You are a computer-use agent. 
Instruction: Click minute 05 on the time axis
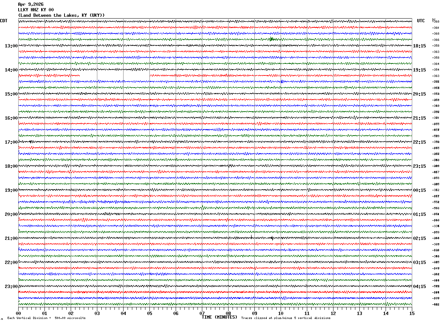click(x=149, y=313)
